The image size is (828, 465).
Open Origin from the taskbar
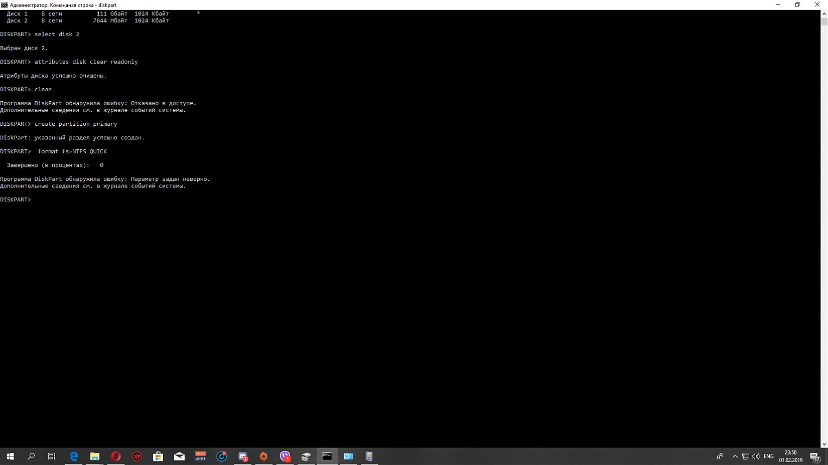point(263,456)
